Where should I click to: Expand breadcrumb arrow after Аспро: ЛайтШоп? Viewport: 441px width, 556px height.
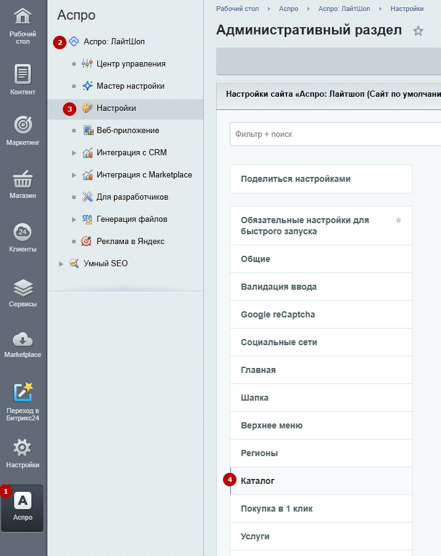coord(381,9)
